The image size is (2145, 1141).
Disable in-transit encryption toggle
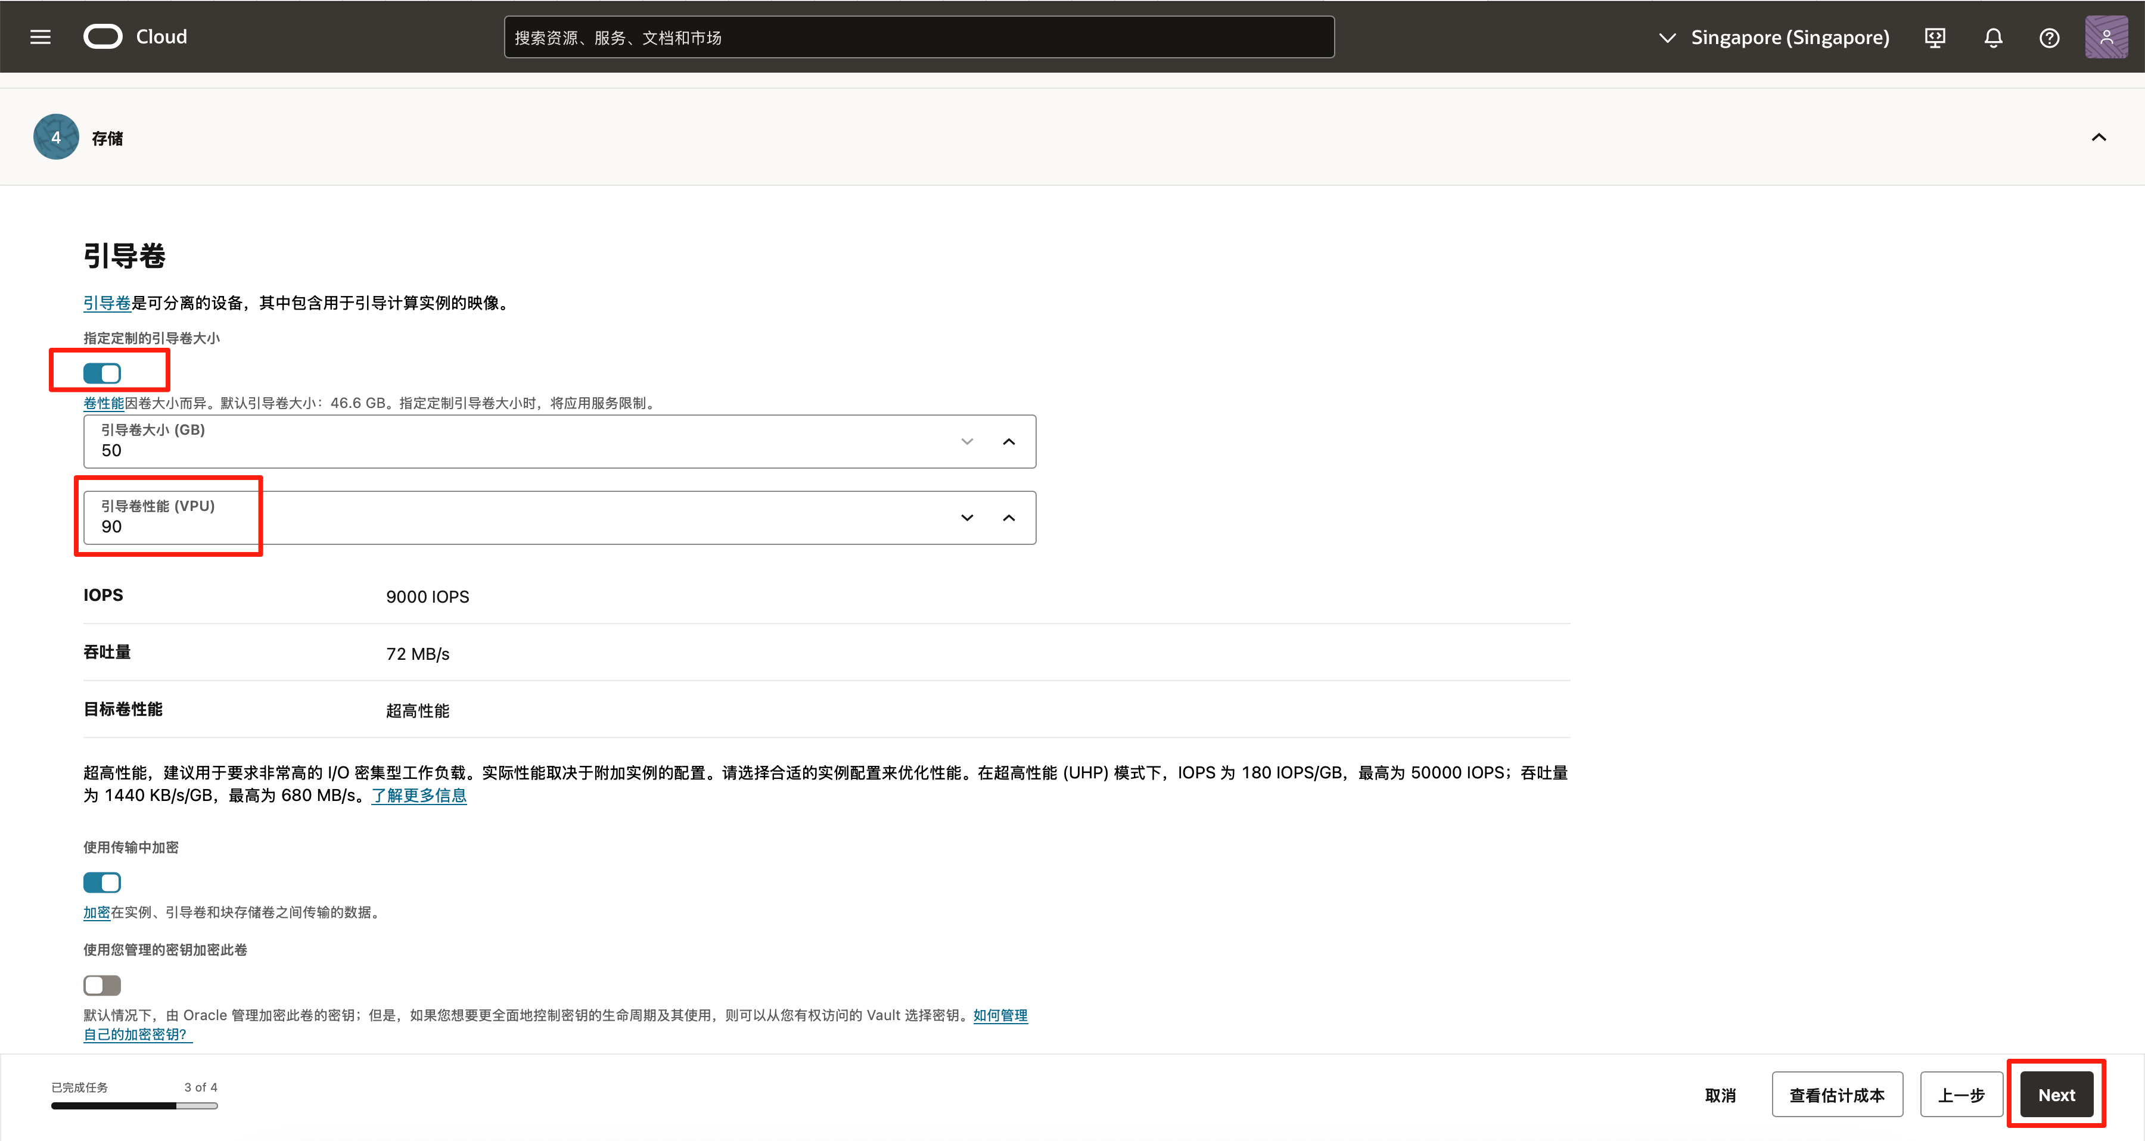tap(102, 882)
